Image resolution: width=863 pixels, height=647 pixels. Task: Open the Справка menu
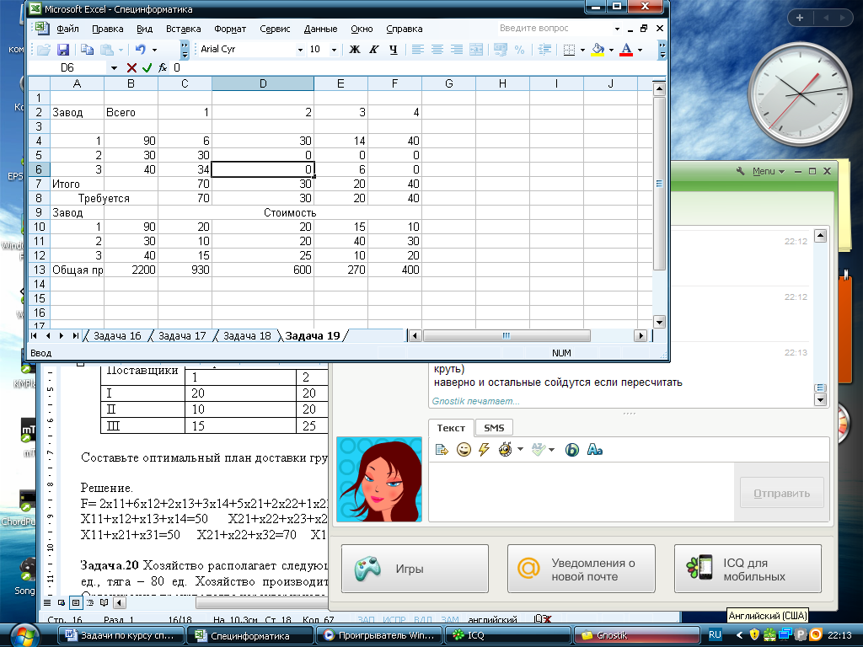pos(404,29)
